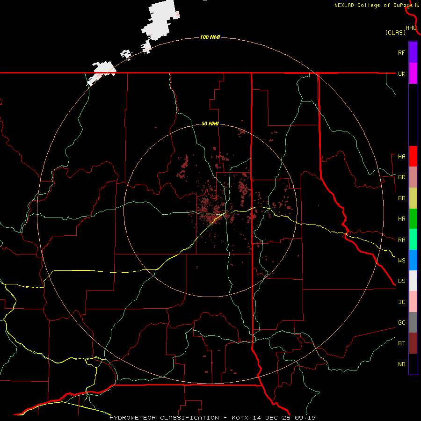Screen dimensions: 421x421
Task: Click the DS legend label
Action: tap(401, 281)
